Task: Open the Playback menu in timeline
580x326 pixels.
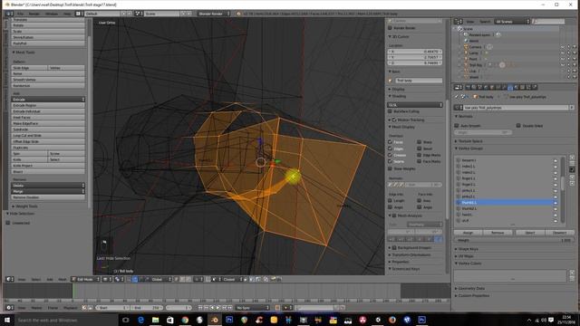Action: click(71, 308)
